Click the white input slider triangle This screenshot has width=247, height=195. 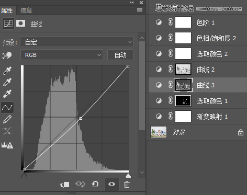point(128,176)
